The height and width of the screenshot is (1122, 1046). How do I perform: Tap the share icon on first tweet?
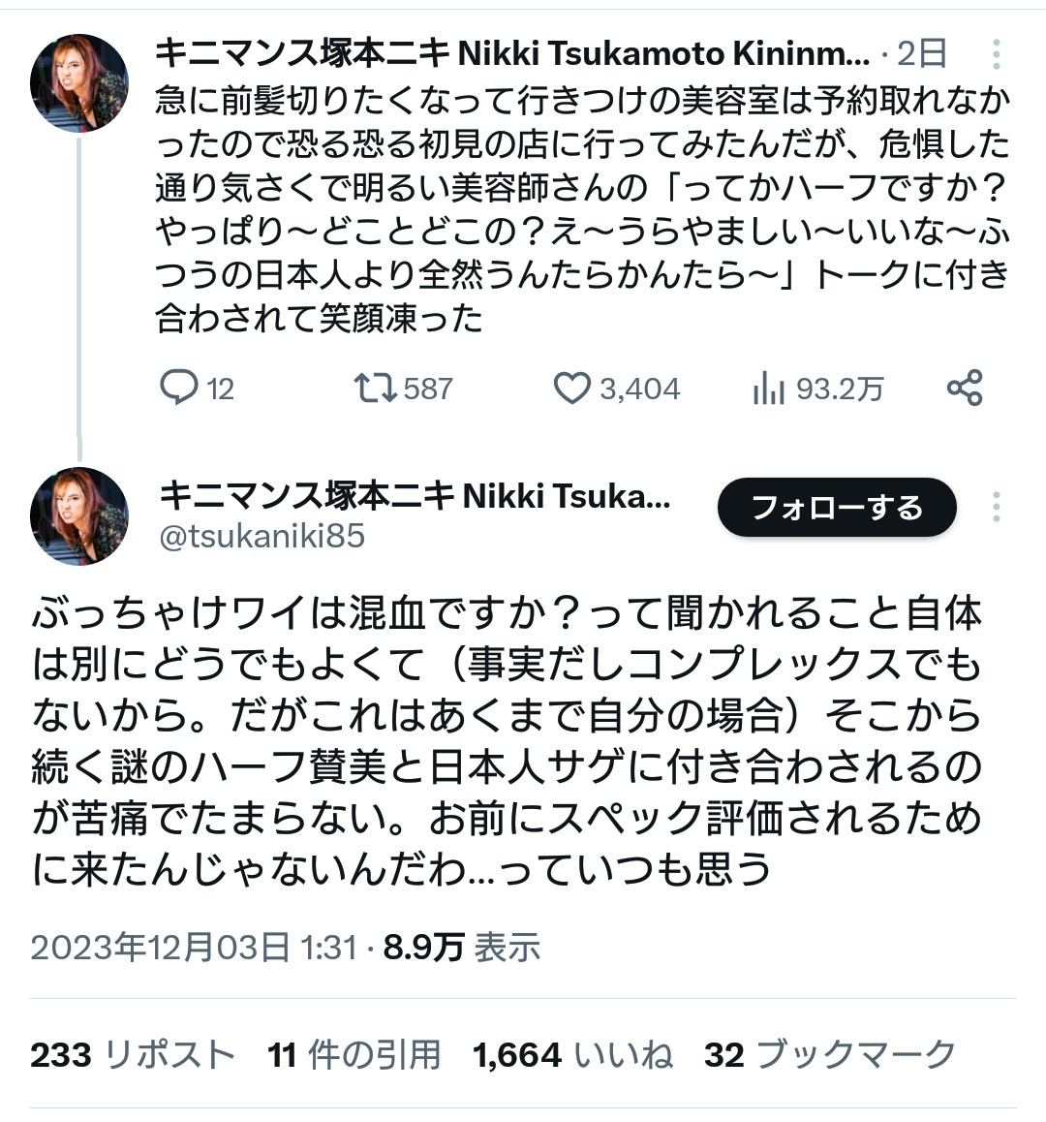[965, 388]
